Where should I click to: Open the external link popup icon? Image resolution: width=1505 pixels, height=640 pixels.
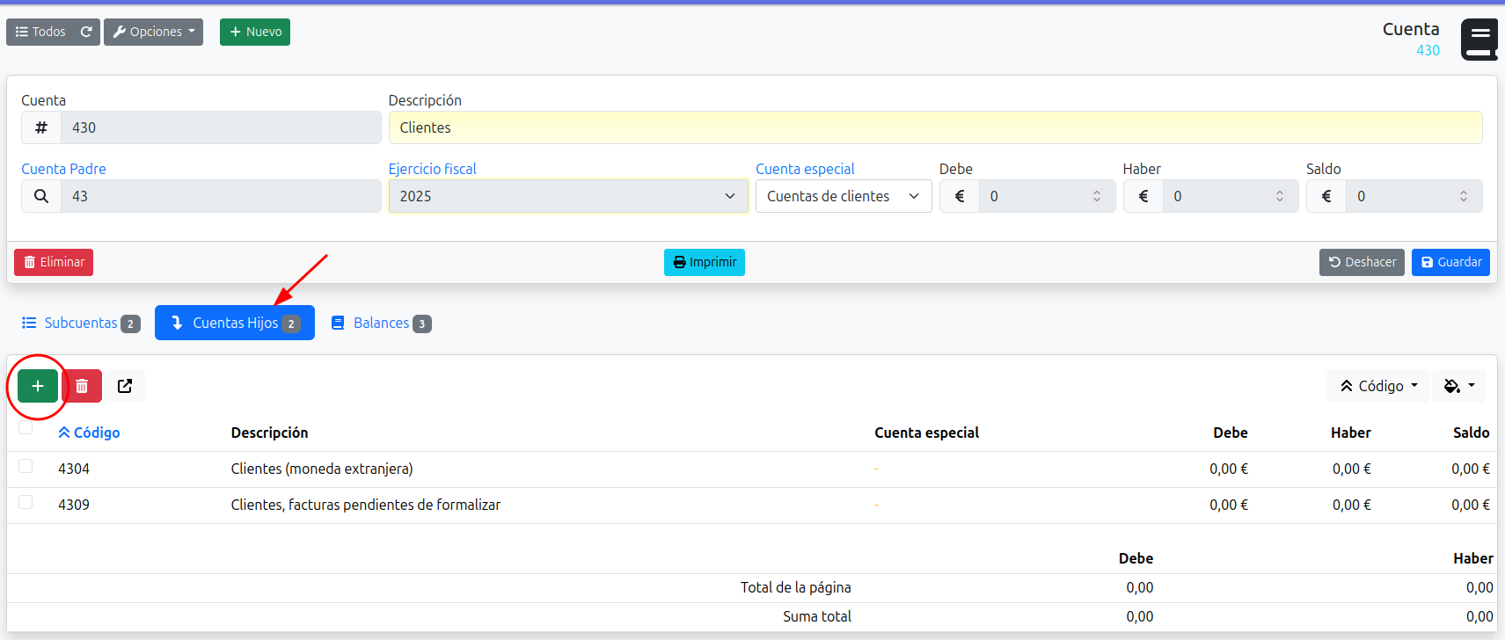pos(125,386)
